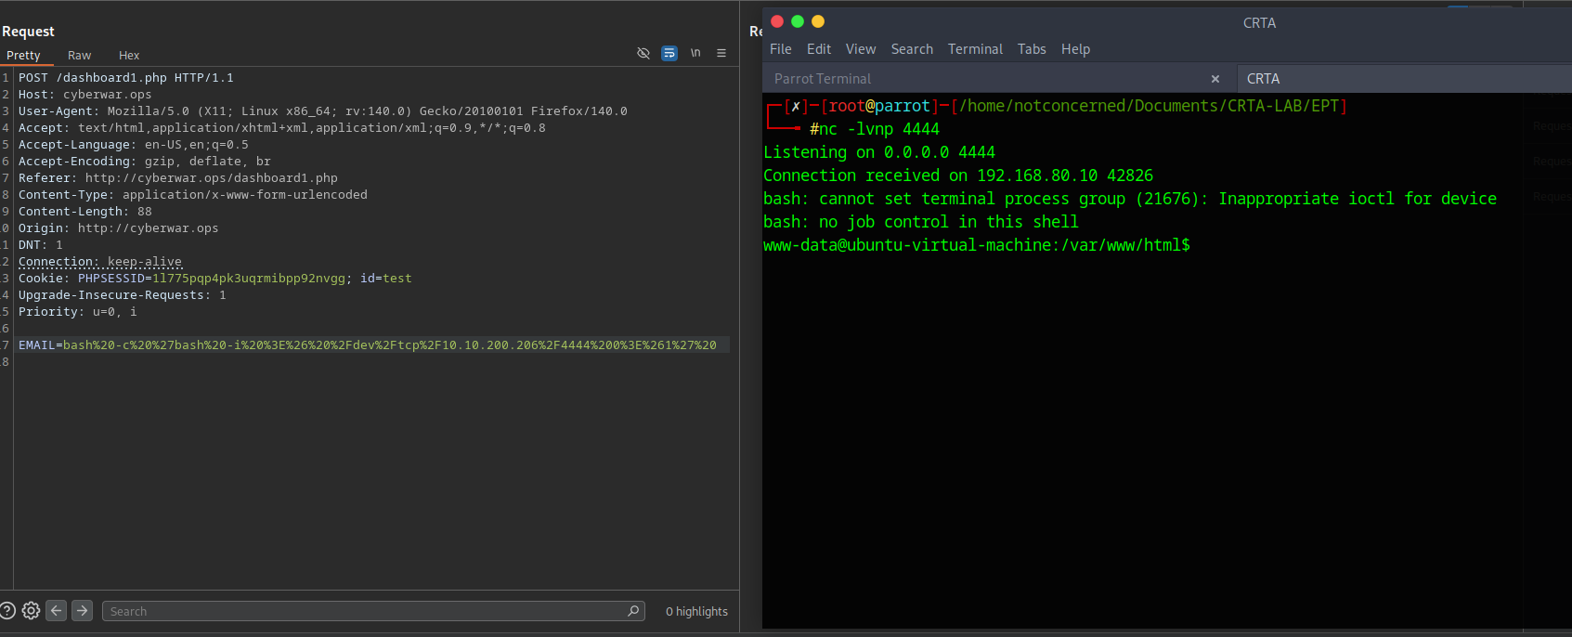Click the 'Connection received on 192.168.80.10' line
This screenshot has height=637, width=1572.
coord(958,175)
